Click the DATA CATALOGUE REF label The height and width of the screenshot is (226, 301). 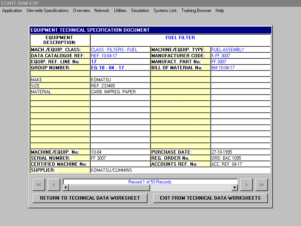tap(60, 55)
